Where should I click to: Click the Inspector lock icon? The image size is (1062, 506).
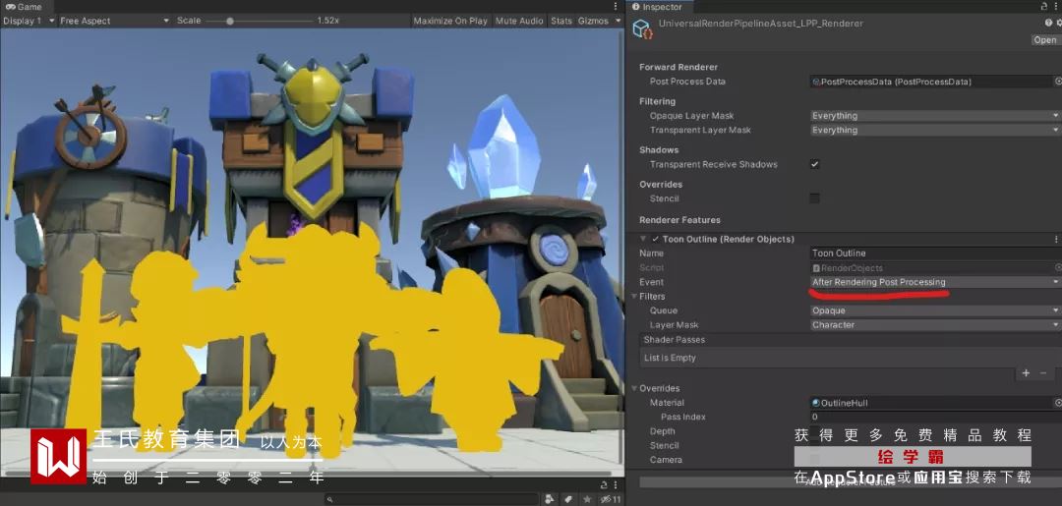coord(1043,7)
